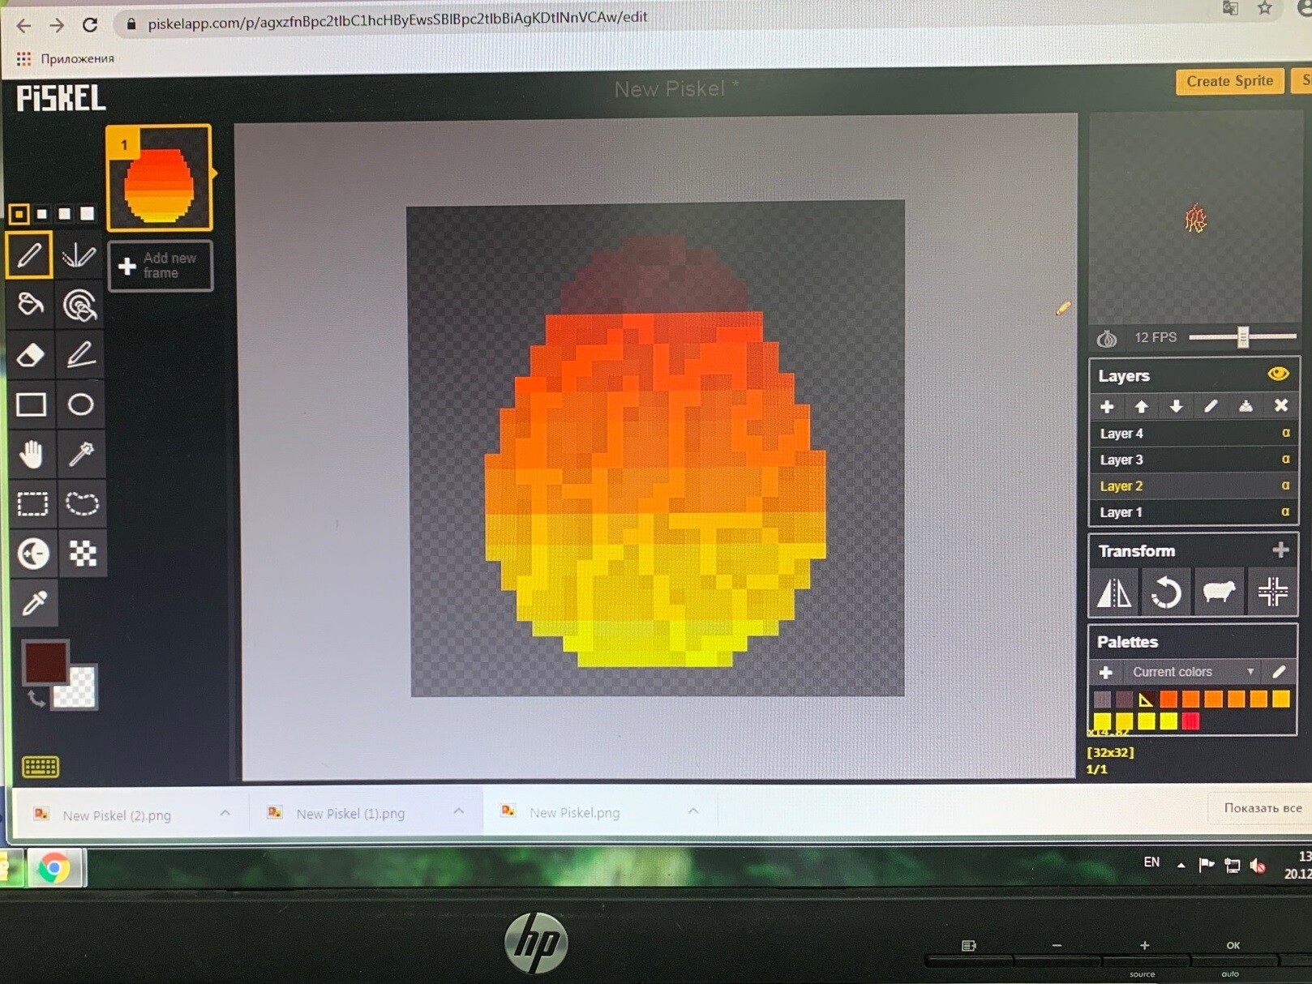The image size is (1312, 984).
Task: Toggle onion skin display
Action: tap(1105, 338)
